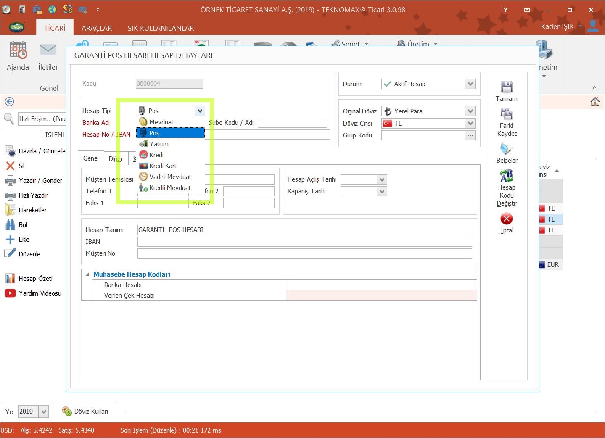Click İptal to cancel the dialog
Screen dimensions: 605x438
507,223
